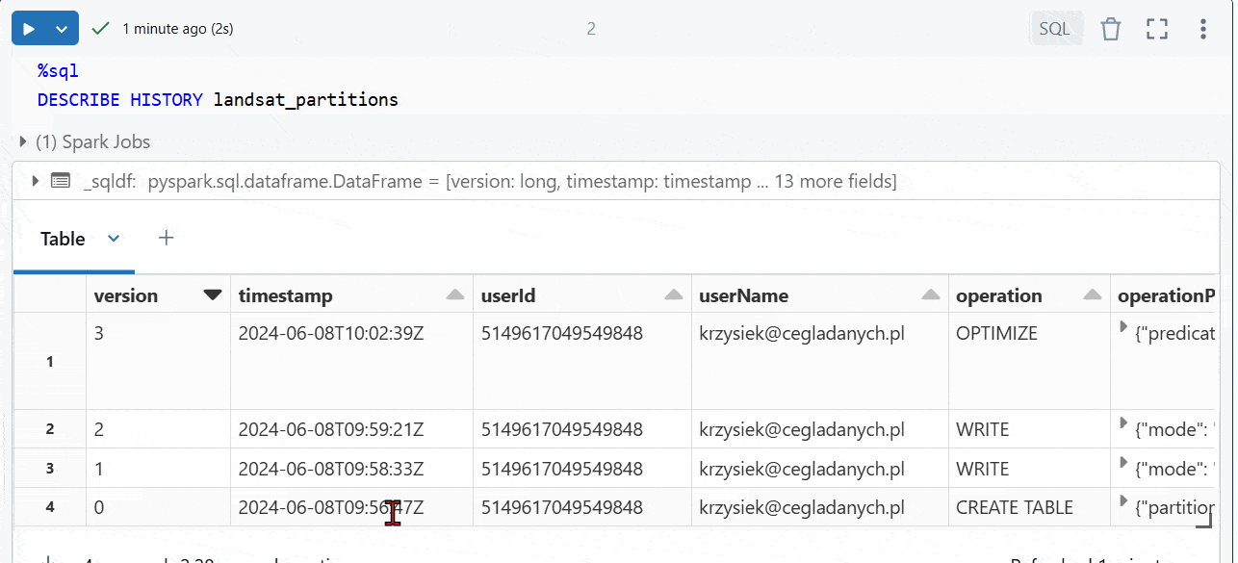This screenshot has height=563, width=1238.
Task: Sort the userId column
Action: [x=673, y=295]
